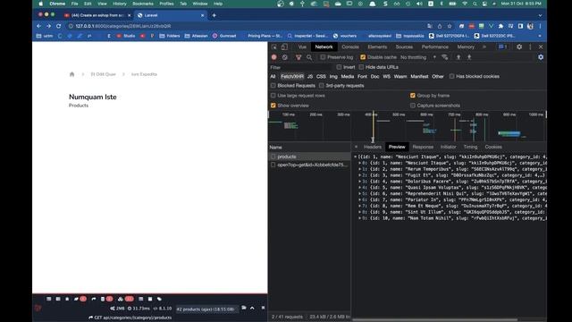Image resolution: width=572 pixels, height=322 pixels.
Task: Filter requests by Fetch/XHR type
Action: pos(292,76)
